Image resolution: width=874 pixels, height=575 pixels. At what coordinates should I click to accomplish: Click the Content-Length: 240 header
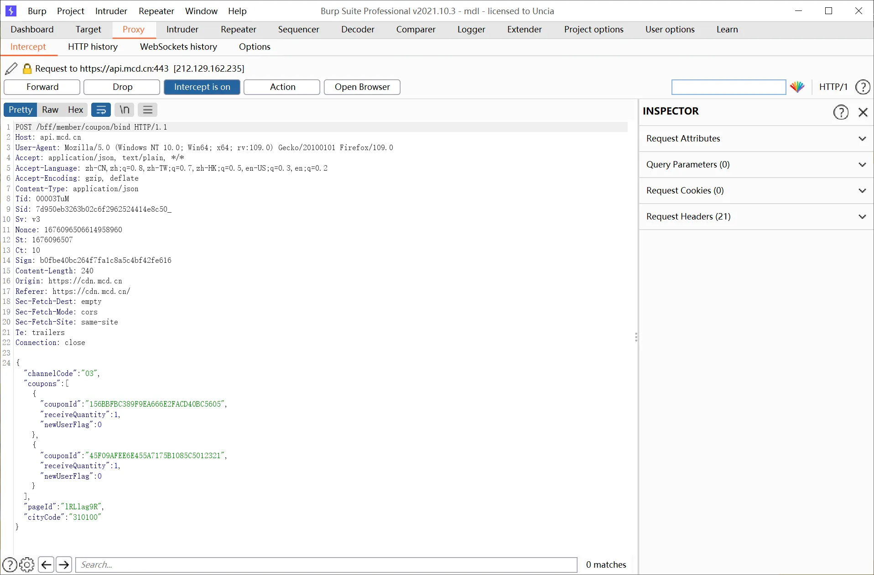(54, 271)
